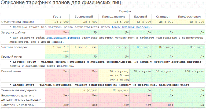Click the «Бесплатный» tariff column header
The height and width of the screenshot is (109, 206).
(84, 17)
